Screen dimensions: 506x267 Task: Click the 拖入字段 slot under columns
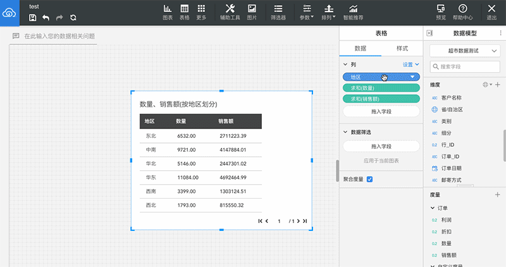(381, 111)
